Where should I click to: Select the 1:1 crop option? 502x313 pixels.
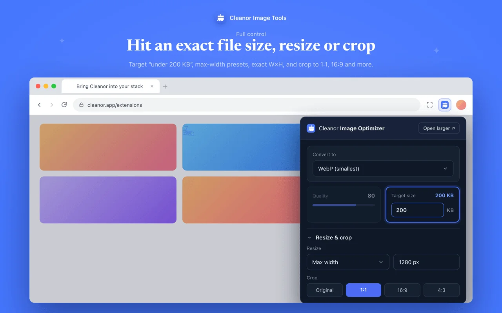click(x=364, y=290)
